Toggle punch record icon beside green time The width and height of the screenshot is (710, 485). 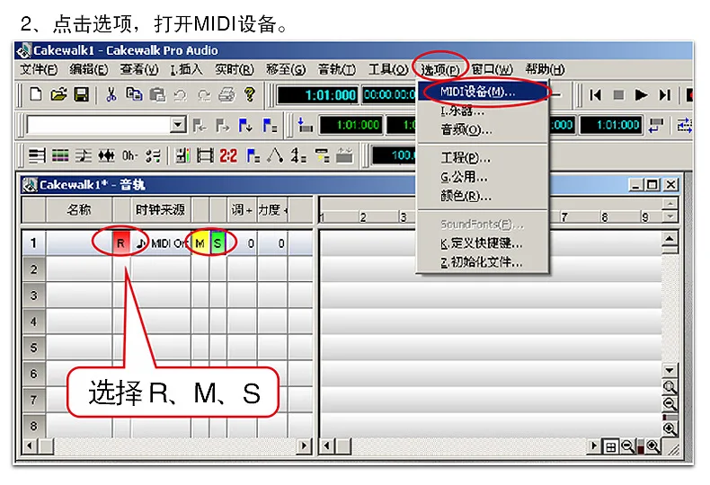tap(305, 126)
